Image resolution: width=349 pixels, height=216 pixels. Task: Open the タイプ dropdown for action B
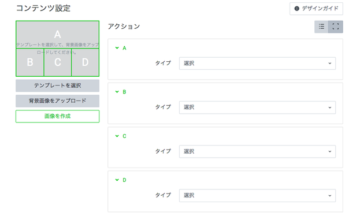tap(257, 107)
